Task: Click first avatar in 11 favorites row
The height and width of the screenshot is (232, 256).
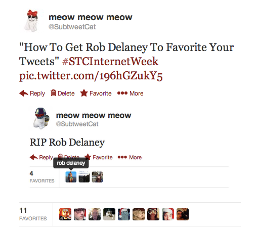Action: pos(65,214)
